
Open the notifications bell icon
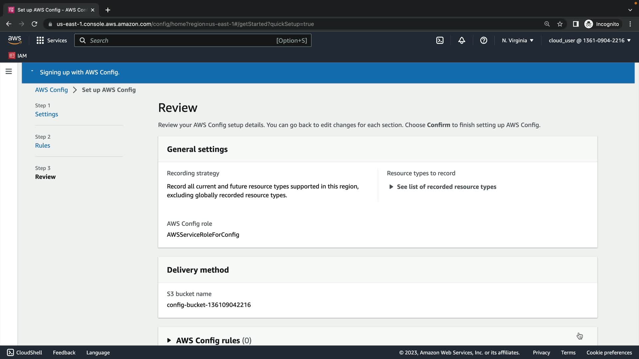(462, 40)
